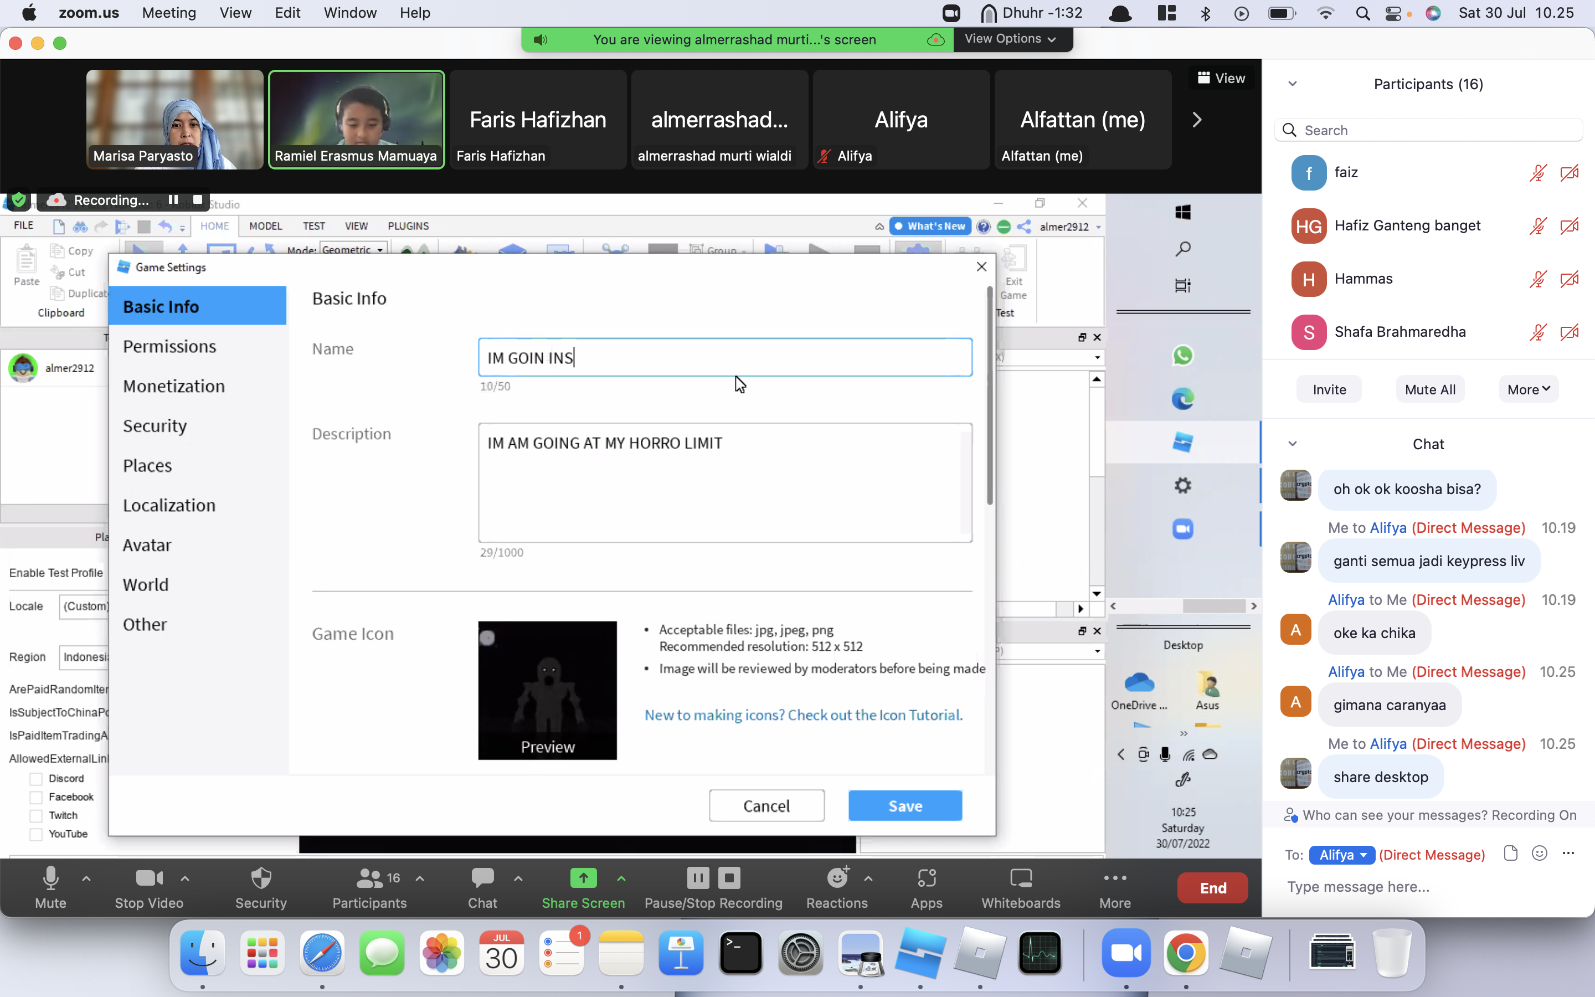Click the New to making icons tutorial link
1595x997 pixels.
[x=804, y=715]
